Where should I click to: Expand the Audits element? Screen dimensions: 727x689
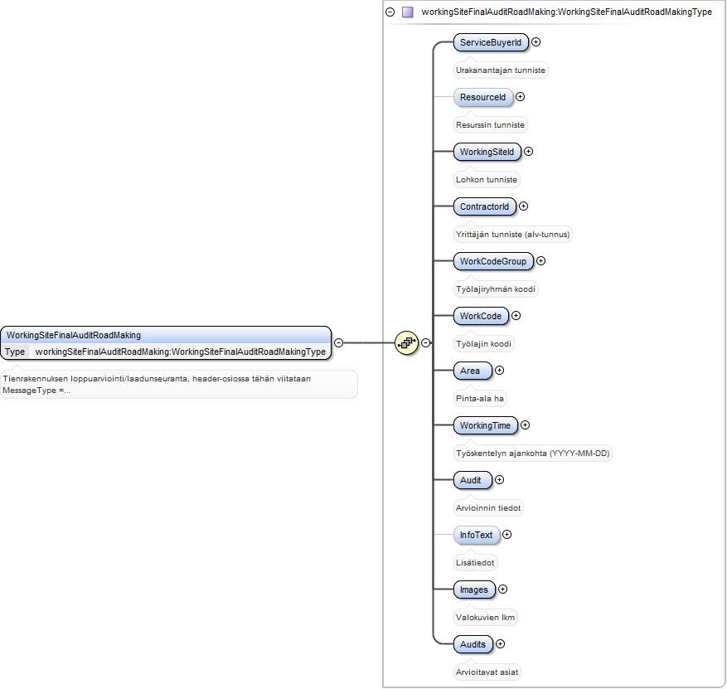tap(500, 644)
